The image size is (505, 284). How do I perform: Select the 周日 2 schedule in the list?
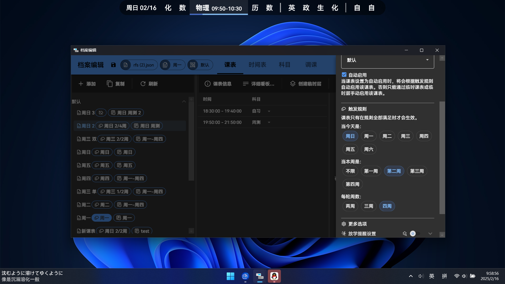pos(86,126)
